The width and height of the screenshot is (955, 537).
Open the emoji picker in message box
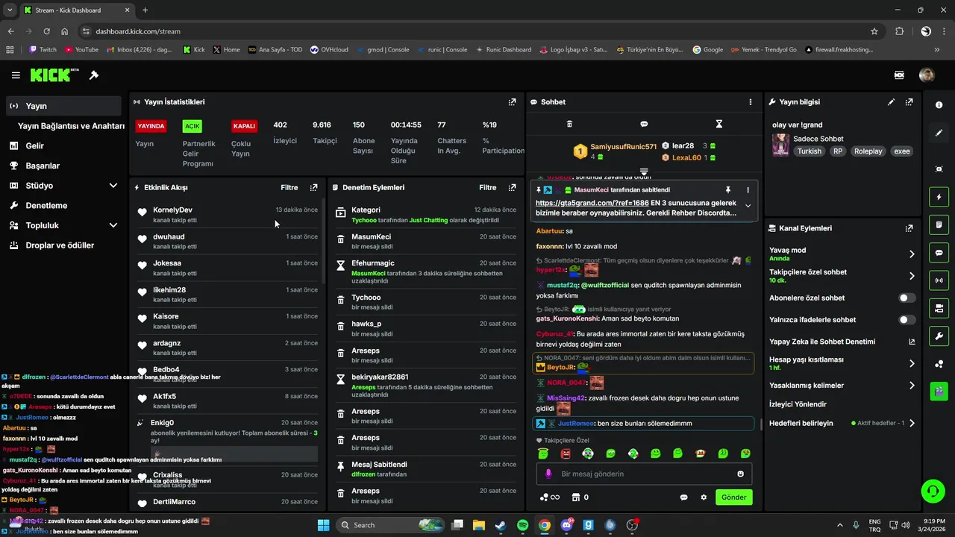tap(740, 474)
